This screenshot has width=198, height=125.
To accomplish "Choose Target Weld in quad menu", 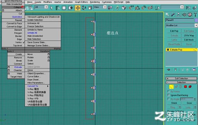I will [16, 77].
